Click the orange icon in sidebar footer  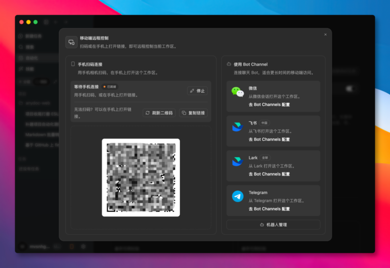[x=72, y=246]
